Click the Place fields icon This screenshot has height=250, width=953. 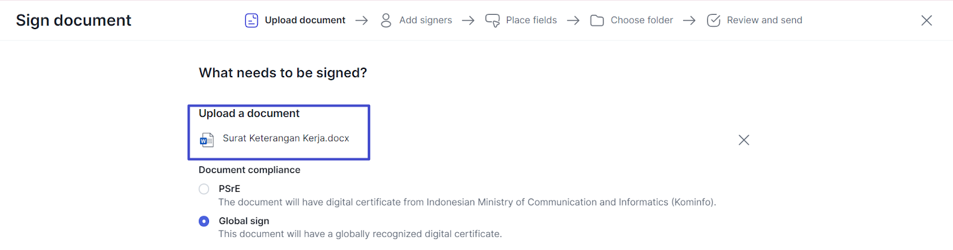[x=493, y=20]
